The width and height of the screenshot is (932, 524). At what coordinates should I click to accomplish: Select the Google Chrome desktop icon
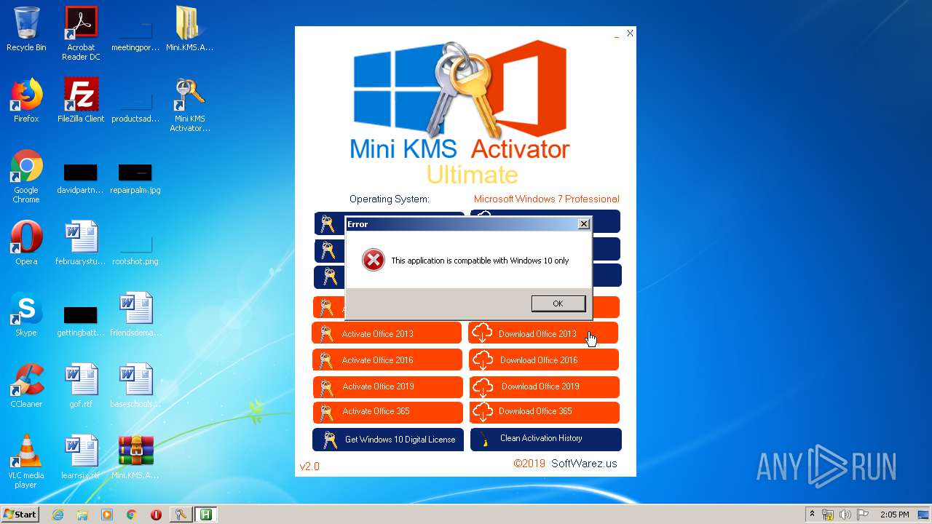(x=26, y=176)
